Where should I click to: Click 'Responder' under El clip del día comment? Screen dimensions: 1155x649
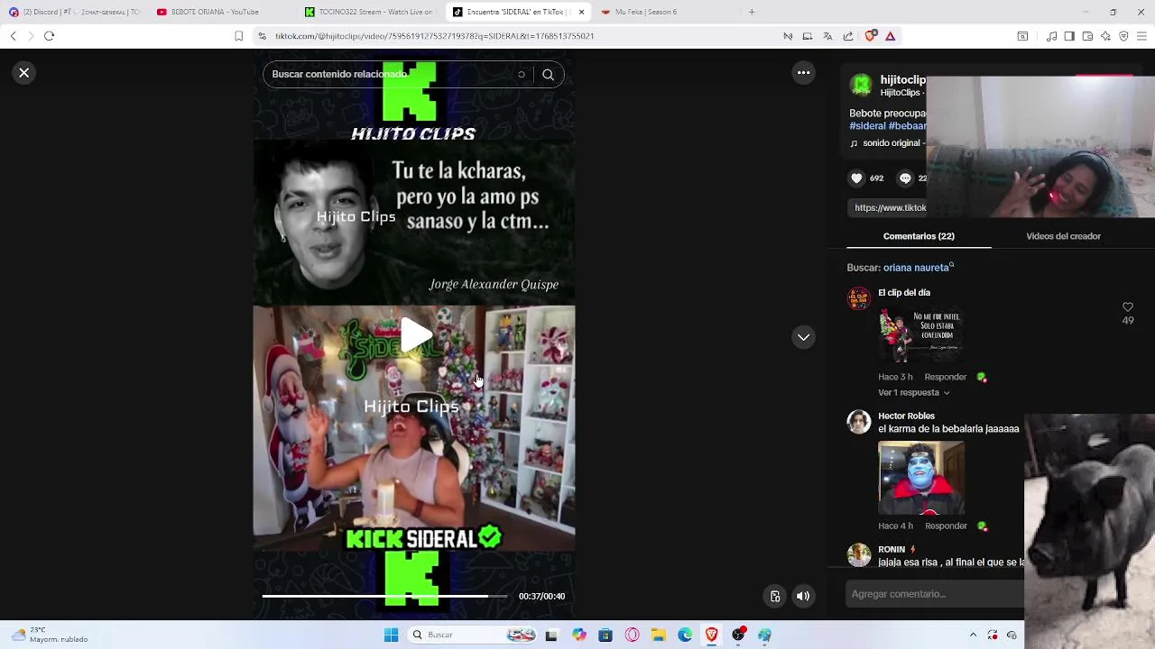(x=945, y=377)
